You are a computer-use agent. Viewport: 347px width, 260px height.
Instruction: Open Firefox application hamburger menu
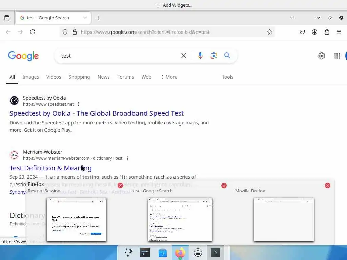(339, 32)
